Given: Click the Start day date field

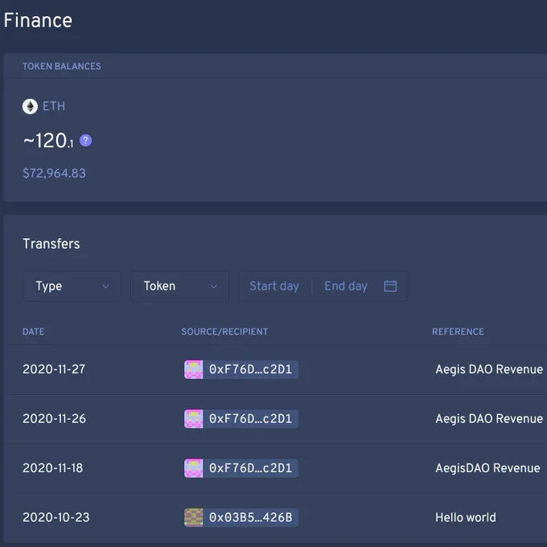Looking at the screenshot, I should (274, 286).
